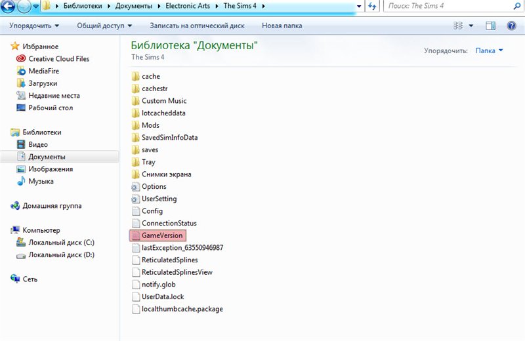The width and height of the screenshot is (525, 341).
Task: Select 'Сеть' in the navigation pane
Action: [30, 279]
